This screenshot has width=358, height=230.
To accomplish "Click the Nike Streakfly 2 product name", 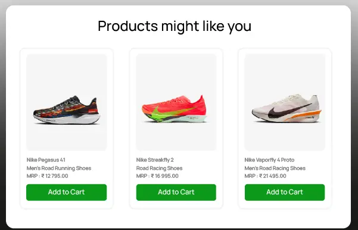I will [x=155, y=160].
